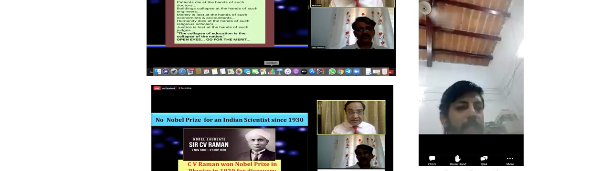Open the App Store dock icon
The image size is (611, 171).
tap(312, 72)
